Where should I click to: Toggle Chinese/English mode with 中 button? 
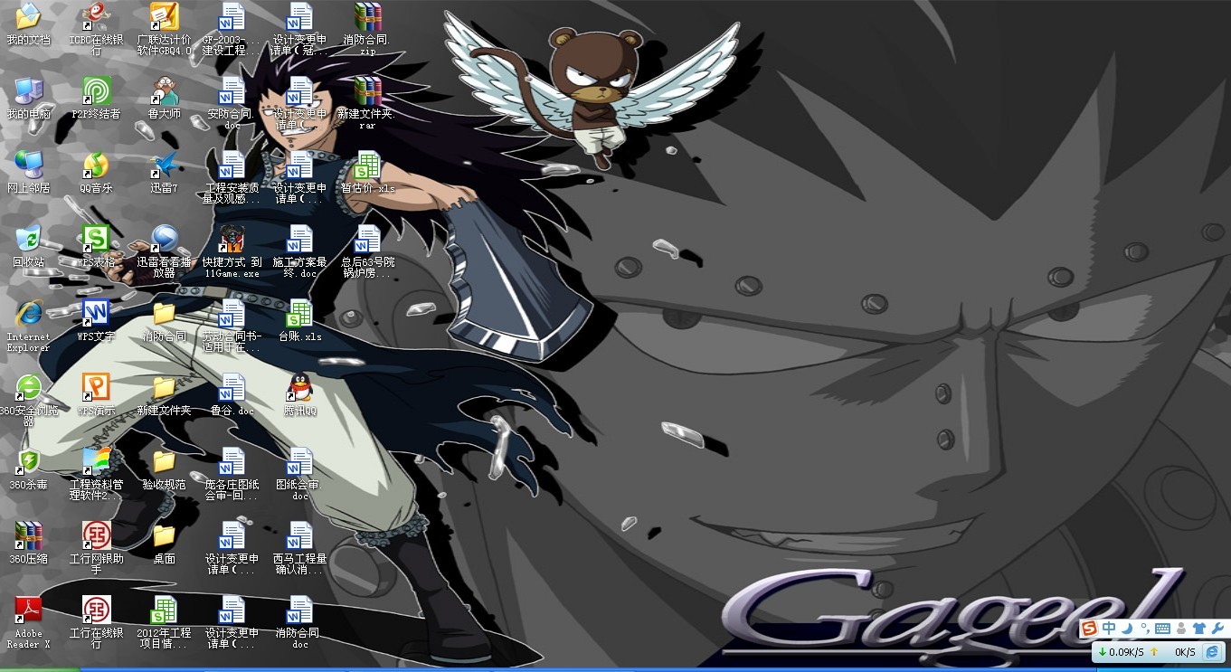point(1109,629)
